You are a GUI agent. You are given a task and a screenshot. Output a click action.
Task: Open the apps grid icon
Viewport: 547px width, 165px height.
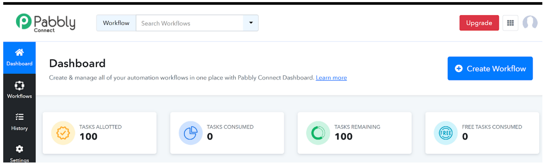click(510, 23)
